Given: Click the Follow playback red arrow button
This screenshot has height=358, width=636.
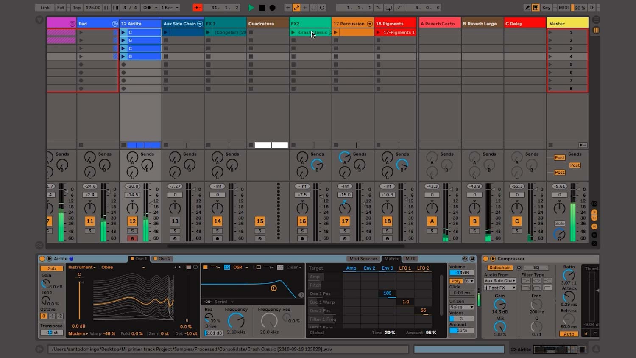Looking at the screenshot, I should 198,8.
